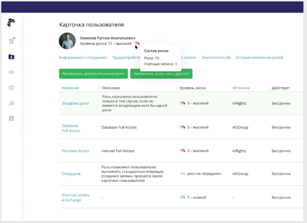Open the История изменения ролей tab
307x223 pixels.
[x=259, y=58]
